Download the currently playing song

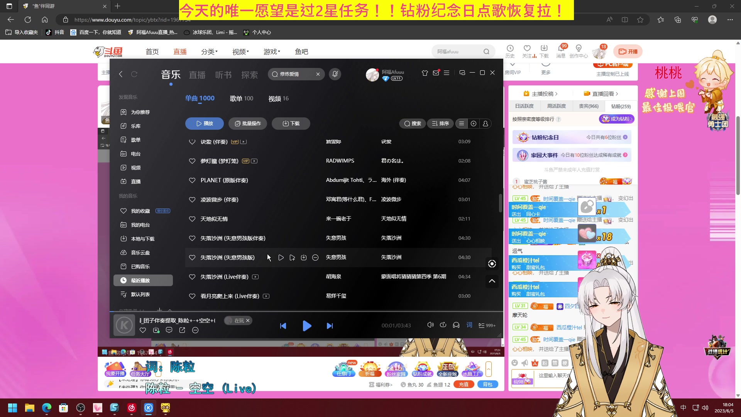point(156,330)
